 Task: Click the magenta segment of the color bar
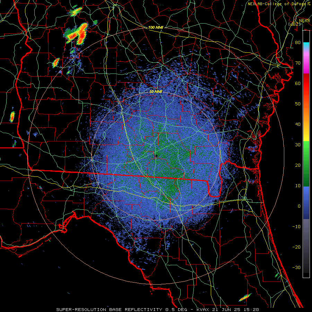pos(306,64)
